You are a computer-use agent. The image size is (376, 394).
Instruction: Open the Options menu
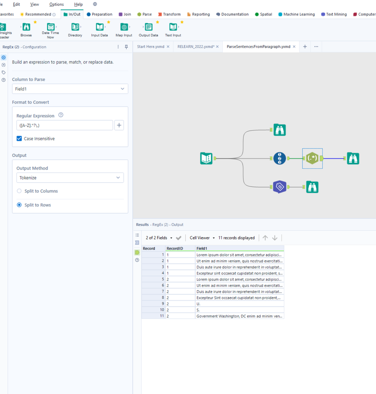coord(56,4)
